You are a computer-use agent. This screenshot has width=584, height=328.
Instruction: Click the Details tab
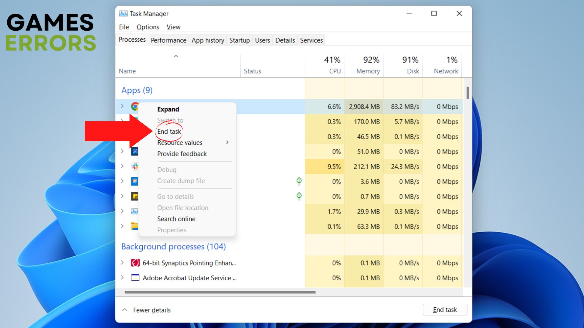(x=285, y=40)
